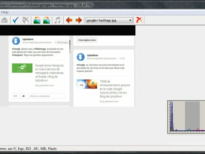Open the google+ hashtags.jpg file dropdown
This screenshot has width=205, height=154.
(x=109, y=20)
